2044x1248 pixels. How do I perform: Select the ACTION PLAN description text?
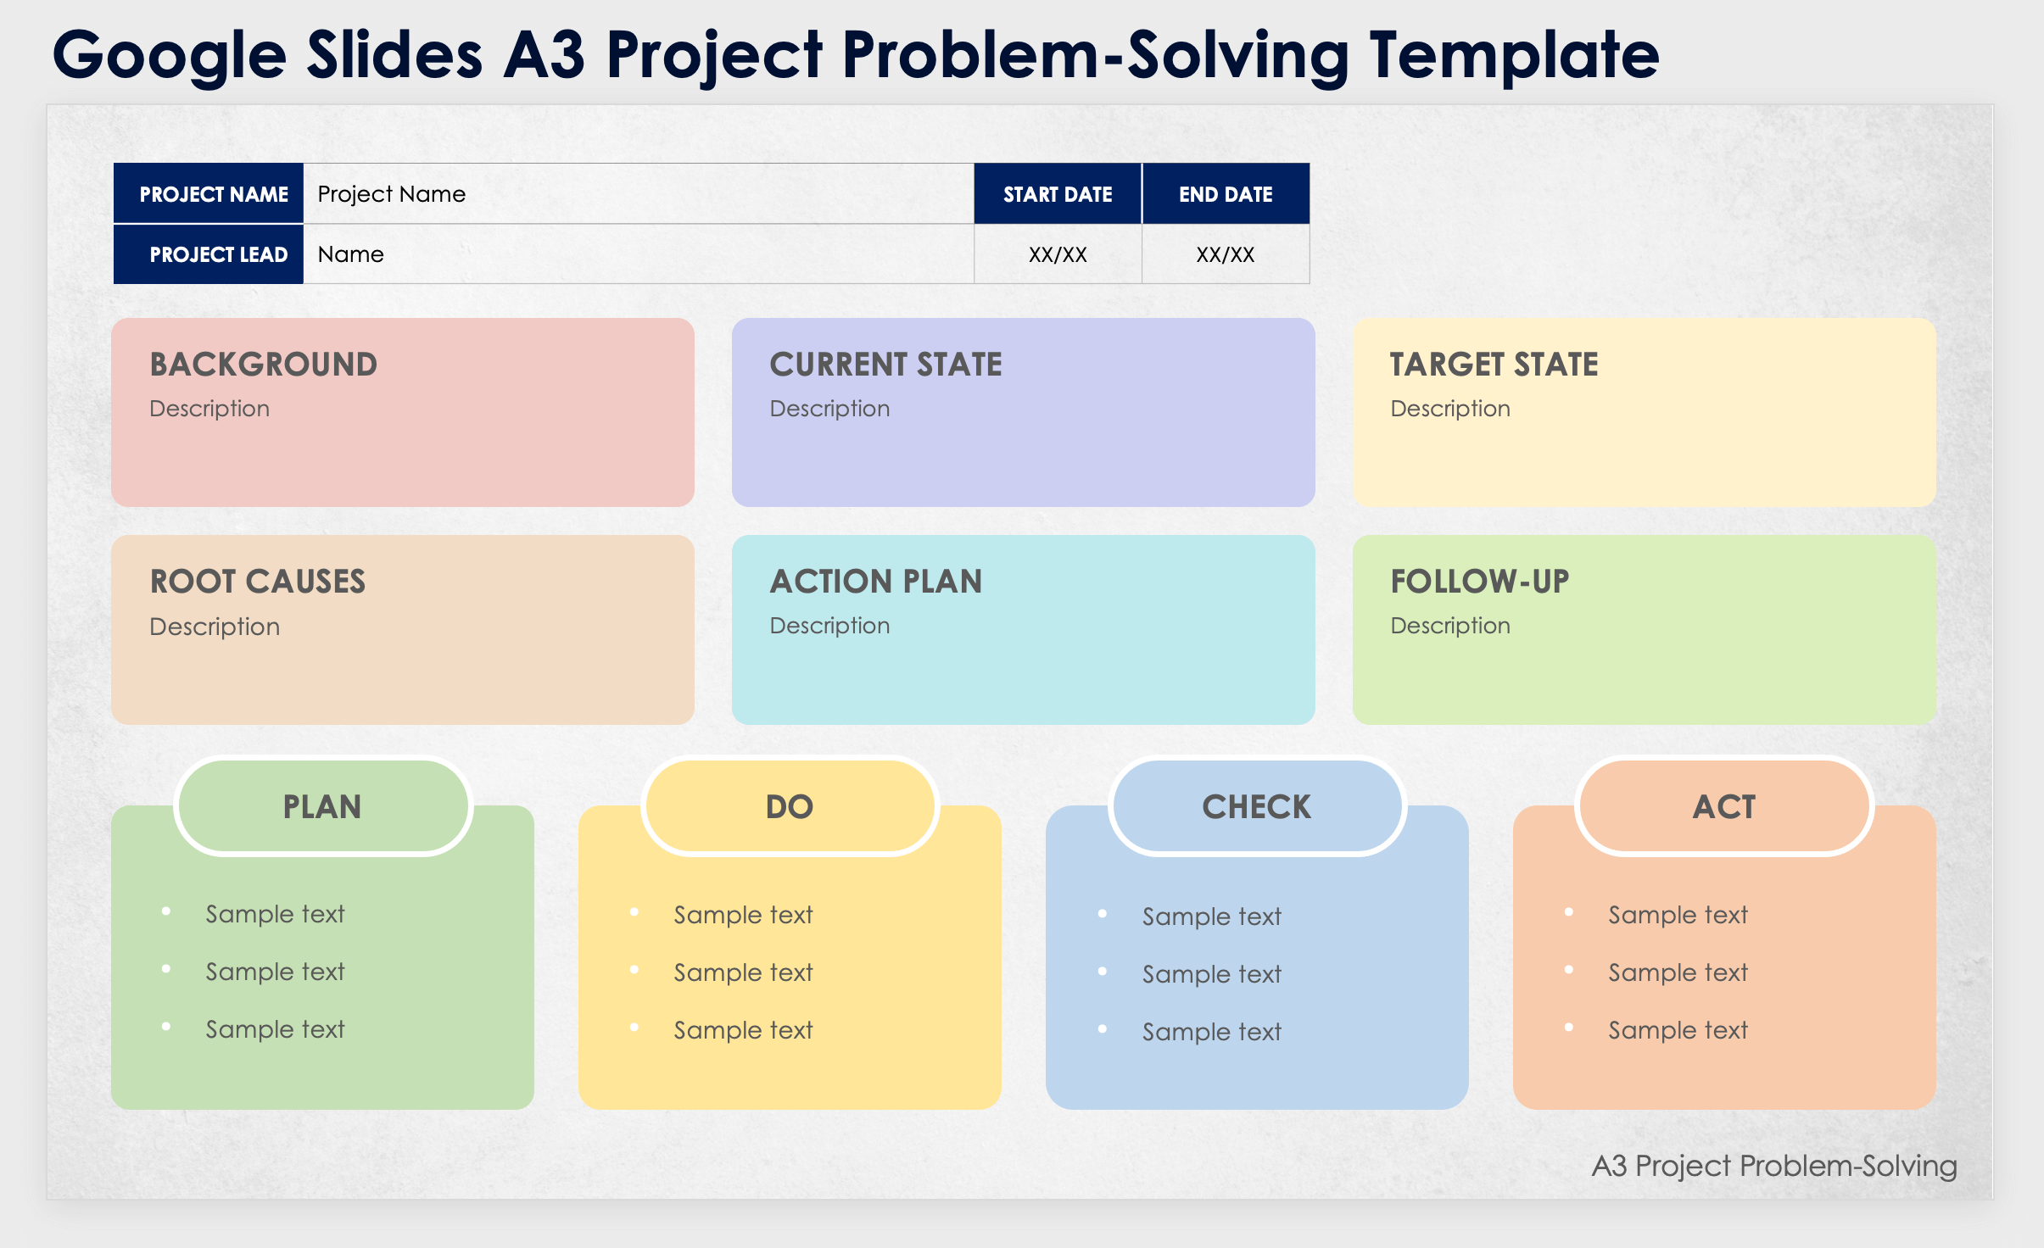[829, 626]
